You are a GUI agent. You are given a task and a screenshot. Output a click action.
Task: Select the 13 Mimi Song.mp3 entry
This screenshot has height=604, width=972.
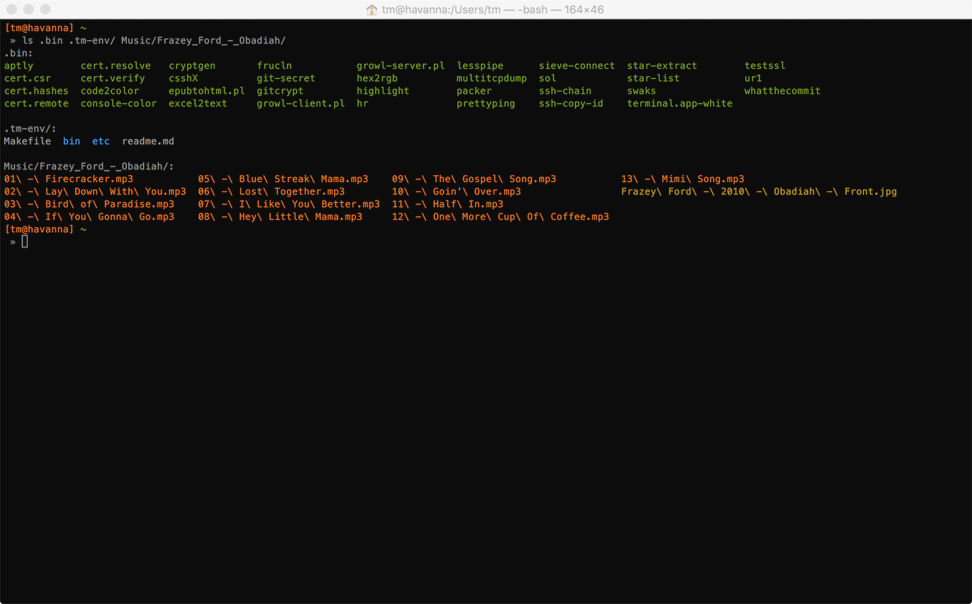coord(682,179)
